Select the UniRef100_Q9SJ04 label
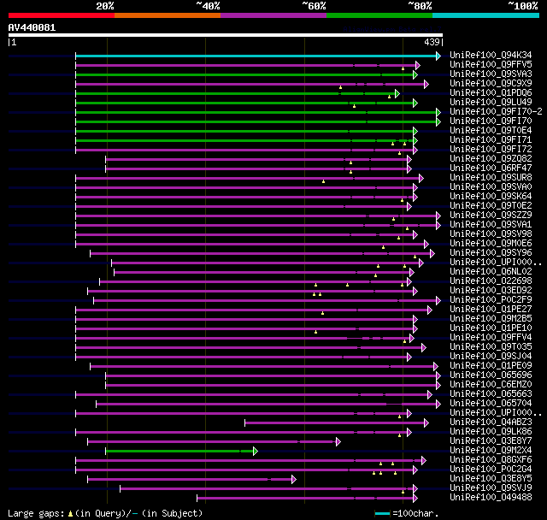 tap(491, 357)
